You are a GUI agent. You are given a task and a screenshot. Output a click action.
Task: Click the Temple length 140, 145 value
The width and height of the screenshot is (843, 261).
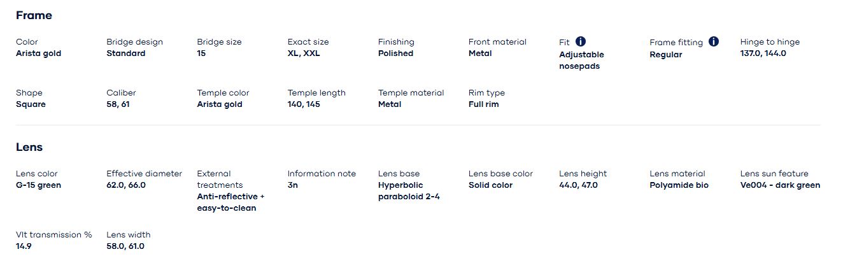304,104
